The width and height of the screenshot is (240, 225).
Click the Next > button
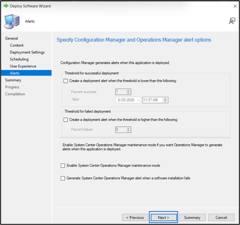[x=164, y=218]
